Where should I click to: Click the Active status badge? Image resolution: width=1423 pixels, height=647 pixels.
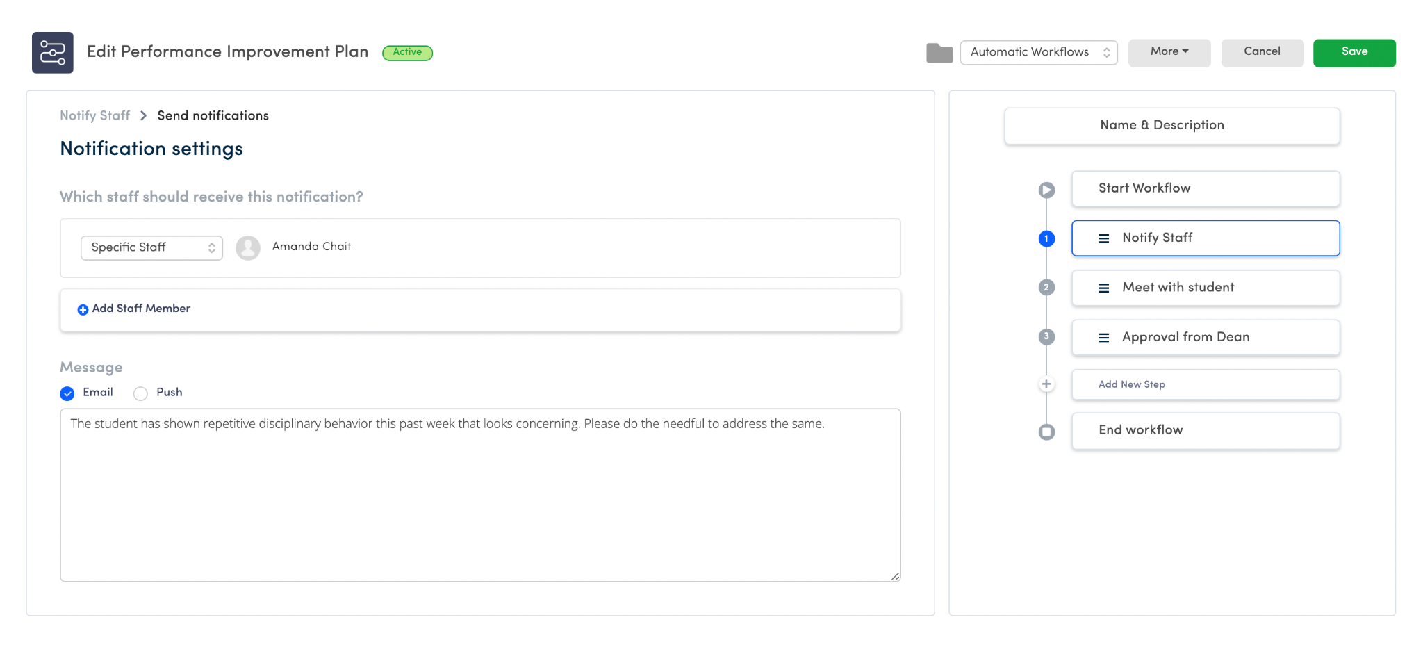(408, 52)
